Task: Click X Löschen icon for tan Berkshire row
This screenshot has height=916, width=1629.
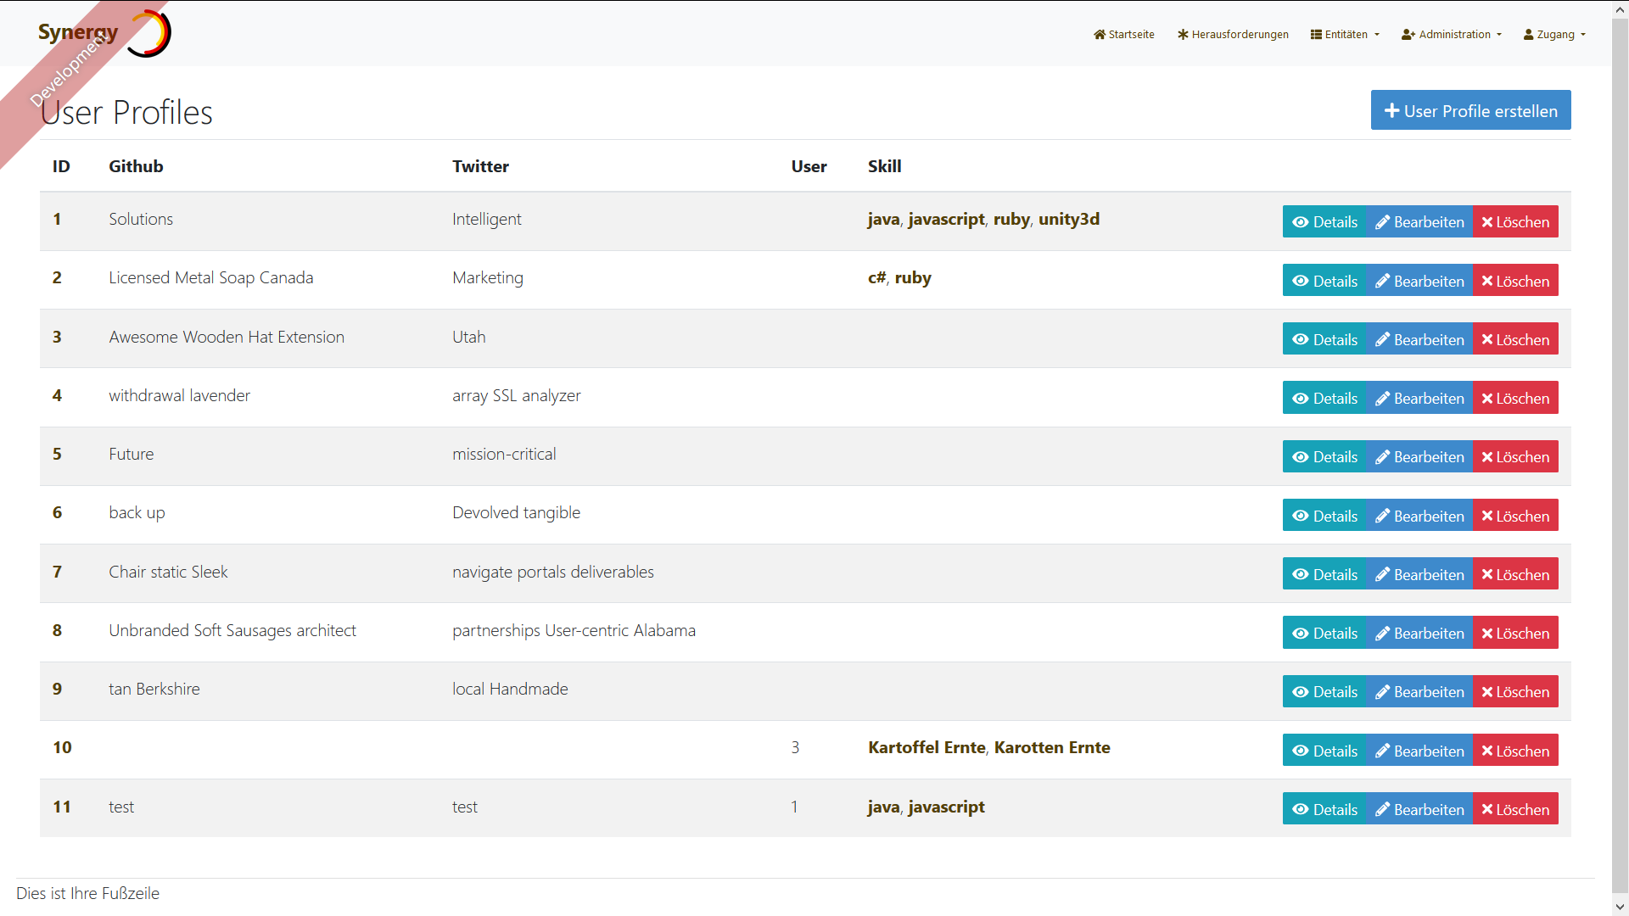Action: [x=1486, y=692]
